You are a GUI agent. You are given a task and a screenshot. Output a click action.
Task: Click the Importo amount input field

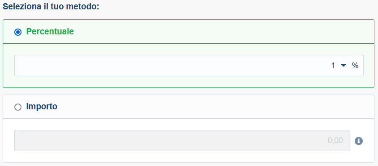coord(182,141)
